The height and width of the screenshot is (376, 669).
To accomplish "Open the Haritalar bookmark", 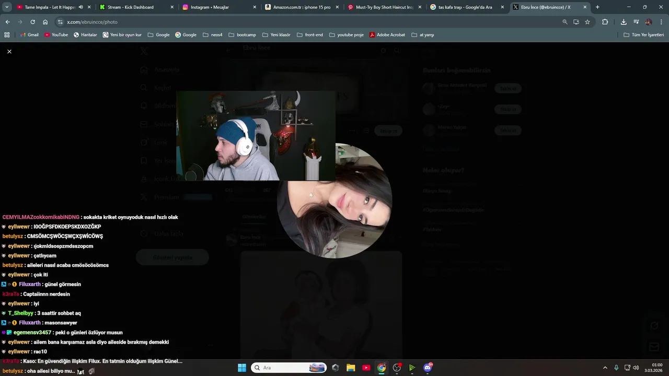I will [85, 34].
